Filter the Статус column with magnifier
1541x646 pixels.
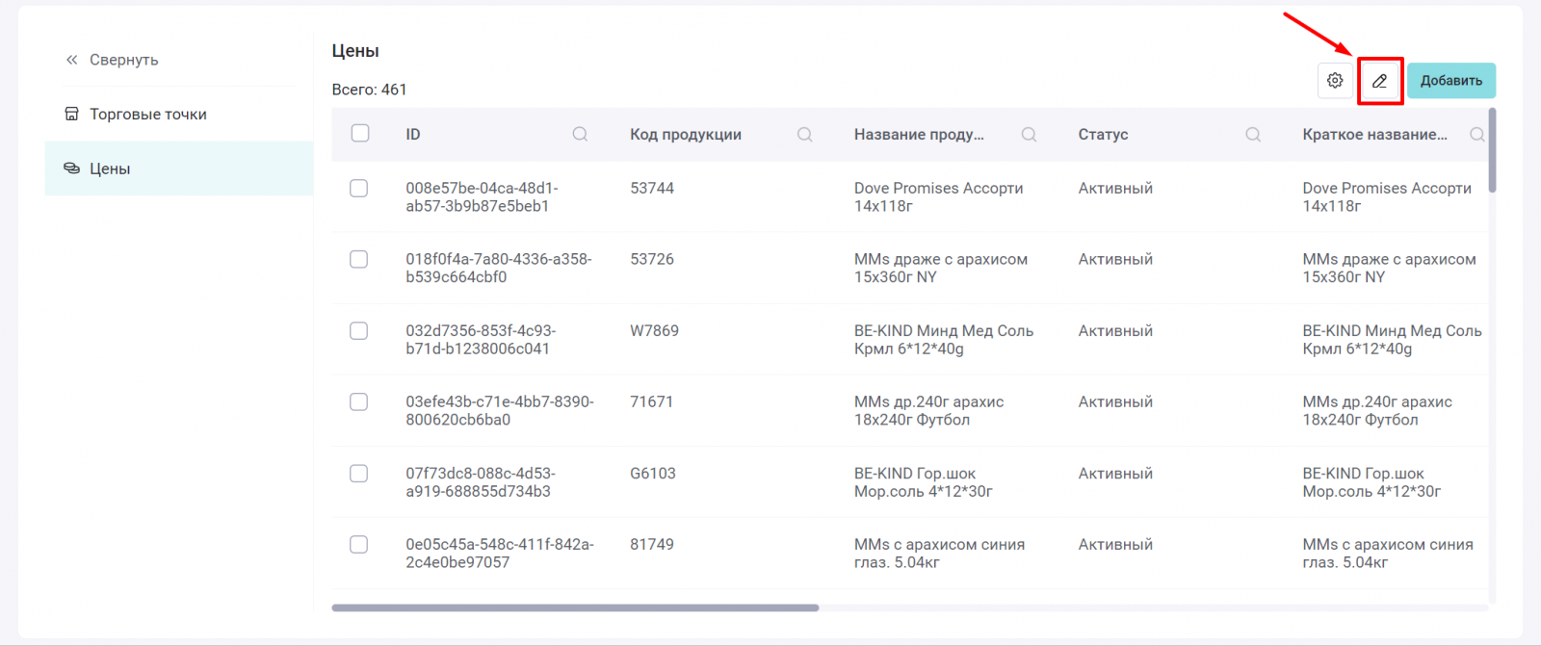point(1253,135)
